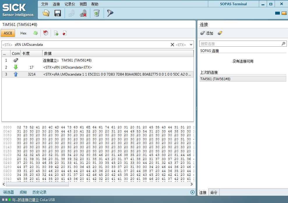Click the connection icon in row 1
Image resolution: width=288 pixels, height=203 pixels.
coord(16,60)
